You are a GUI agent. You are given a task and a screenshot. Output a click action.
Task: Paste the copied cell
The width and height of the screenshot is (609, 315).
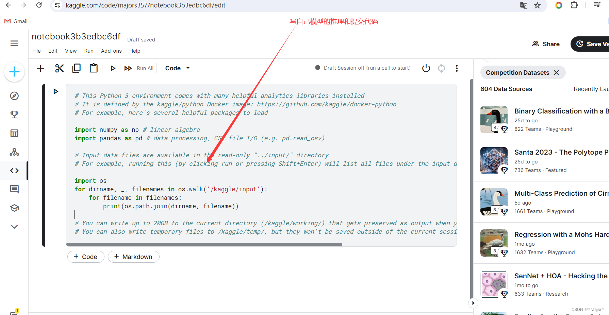[x=94, y=68]
